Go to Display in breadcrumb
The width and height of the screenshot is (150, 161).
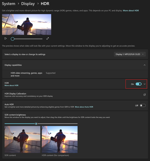[28, 4]
